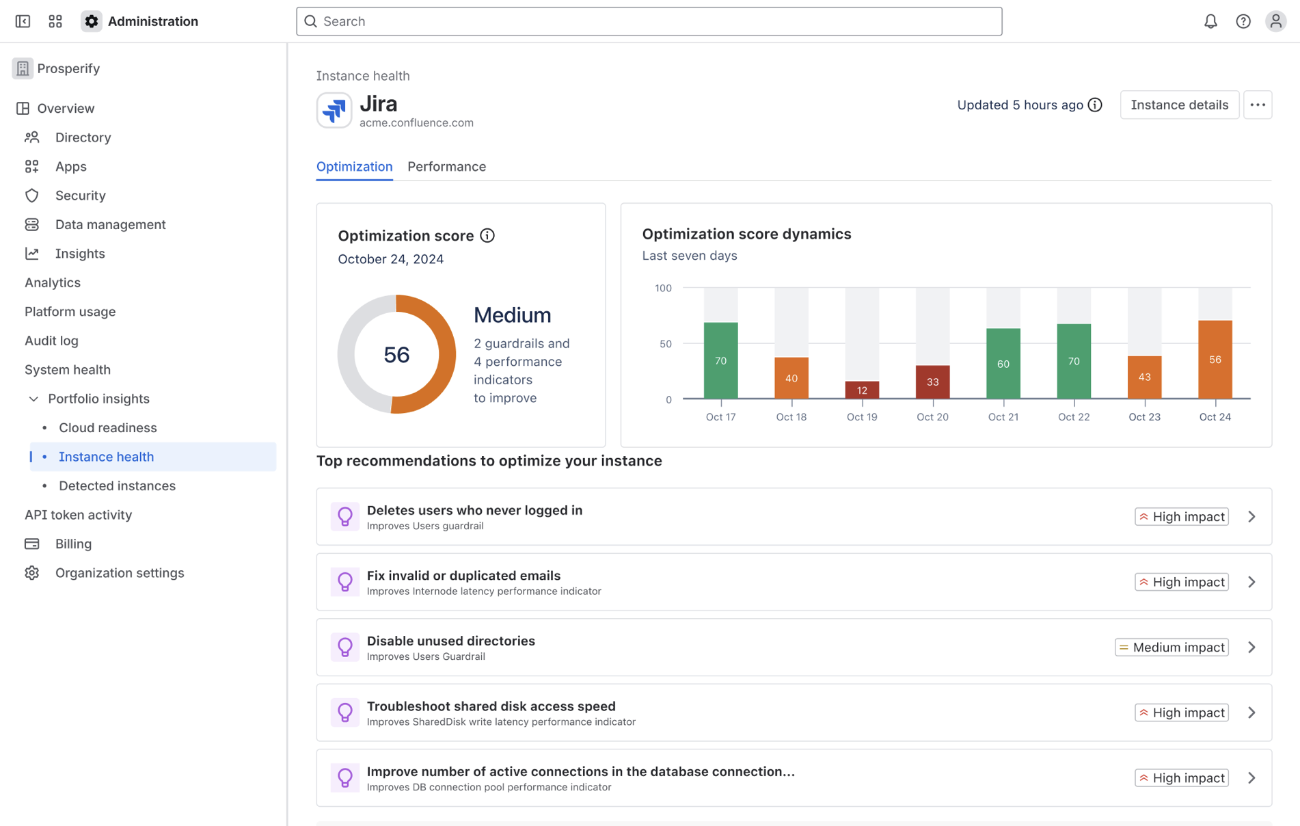Switch to the Performance tab
1300x826 pixels.
click(446, 166)
